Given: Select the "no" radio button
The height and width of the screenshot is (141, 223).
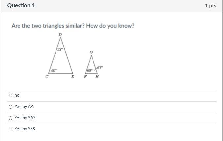Looking at the screenshot, I should pyautogui.click(x=10, y=95).
